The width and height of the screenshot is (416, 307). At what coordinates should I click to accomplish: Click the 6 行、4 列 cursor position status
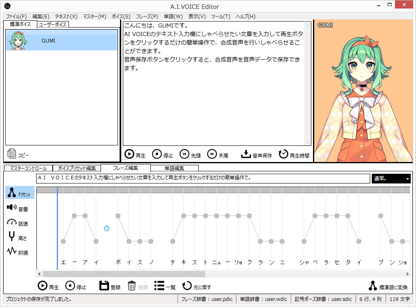pyautogui.click(x=370, y=299)
